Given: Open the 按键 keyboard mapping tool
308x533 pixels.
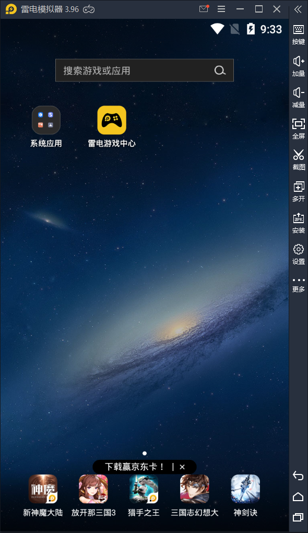Looking at the screenshot, I should [x=299, y=34].
